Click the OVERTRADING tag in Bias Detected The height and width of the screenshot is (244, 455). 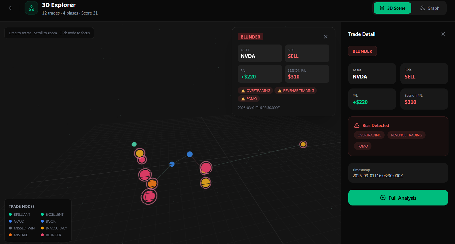pyautogui.click(x=369, y=135)
